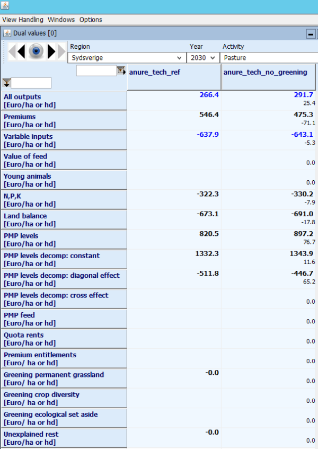Open the Activity dropdown showing Pasture
Viewport: 318px width, 449px height.
point(269,57)
